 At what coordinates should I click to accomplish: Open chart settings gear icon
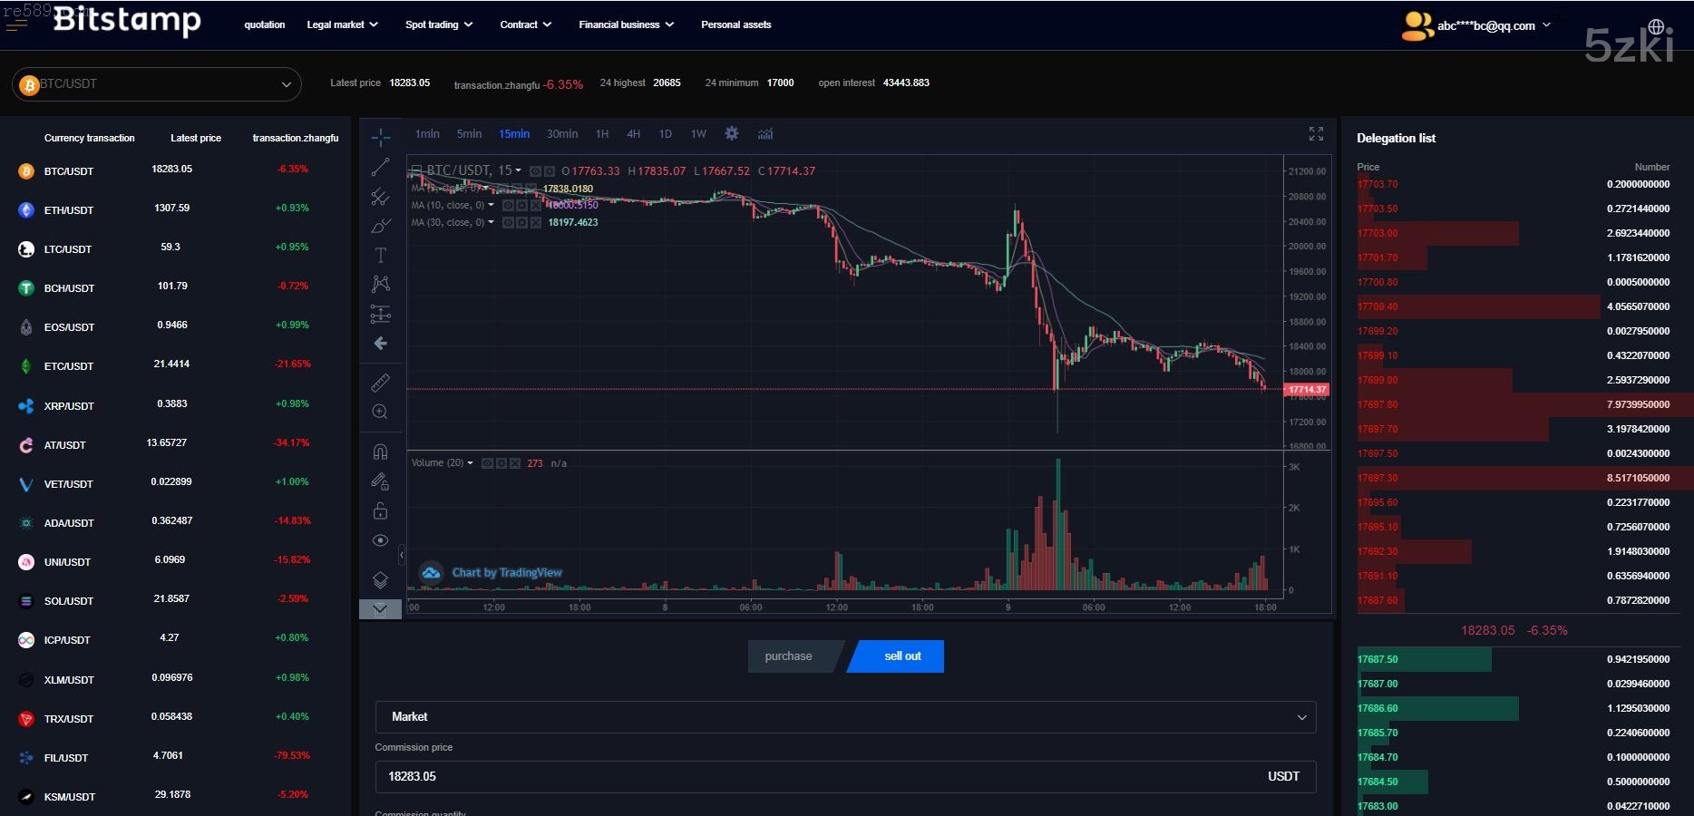(732, 134)
